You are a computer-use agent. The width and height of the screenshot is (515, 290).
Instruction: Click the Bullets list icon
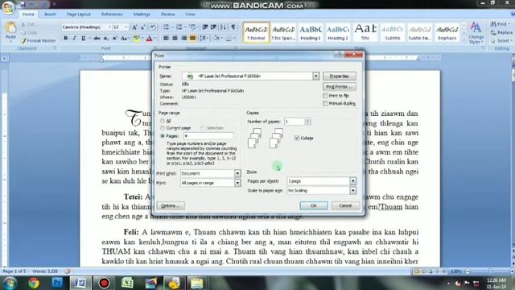167,27
